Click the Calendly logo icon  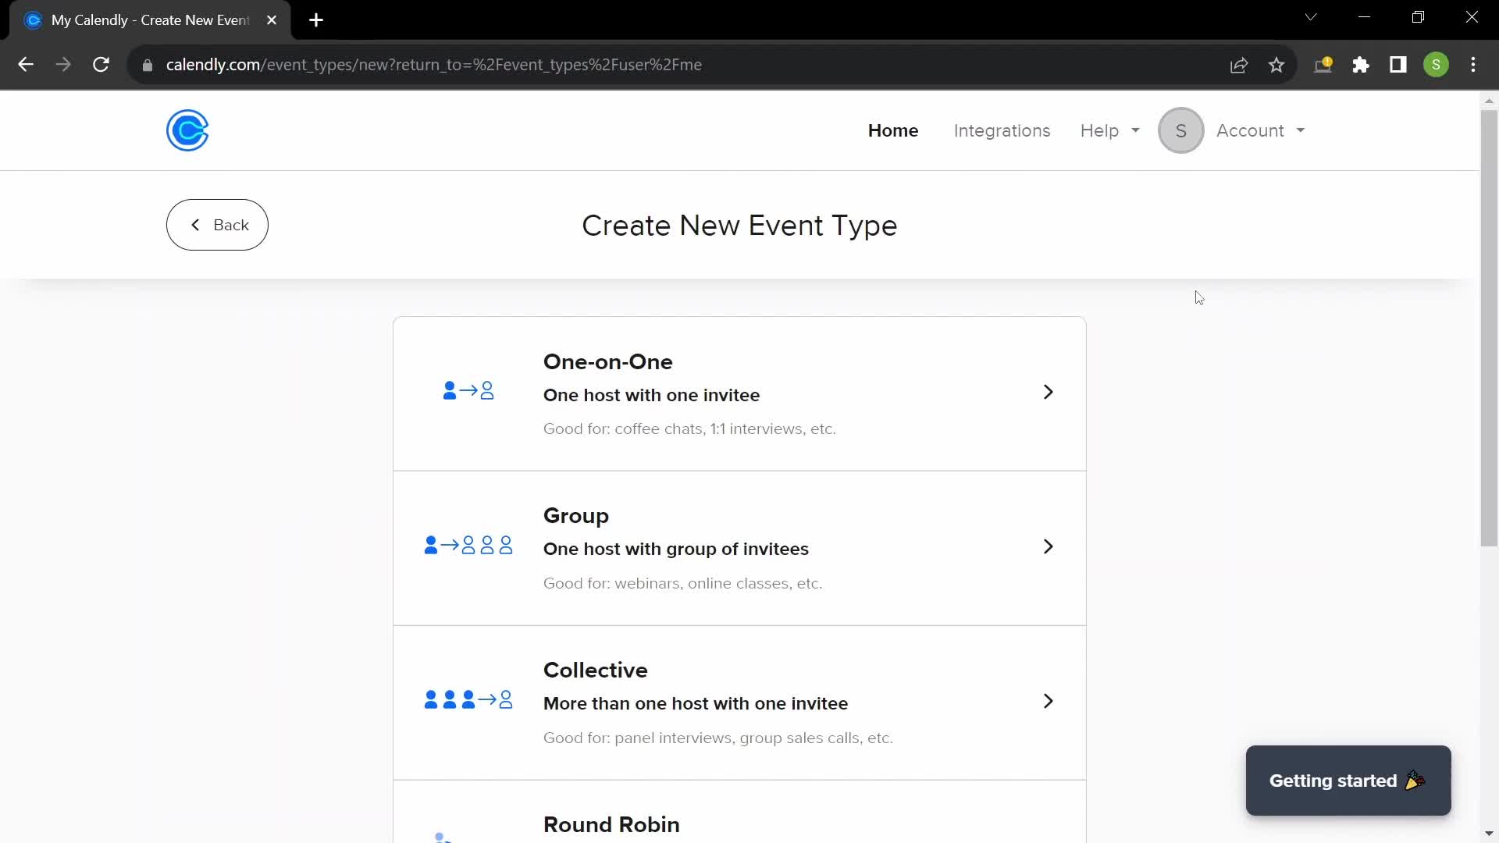tap(188, 130)
